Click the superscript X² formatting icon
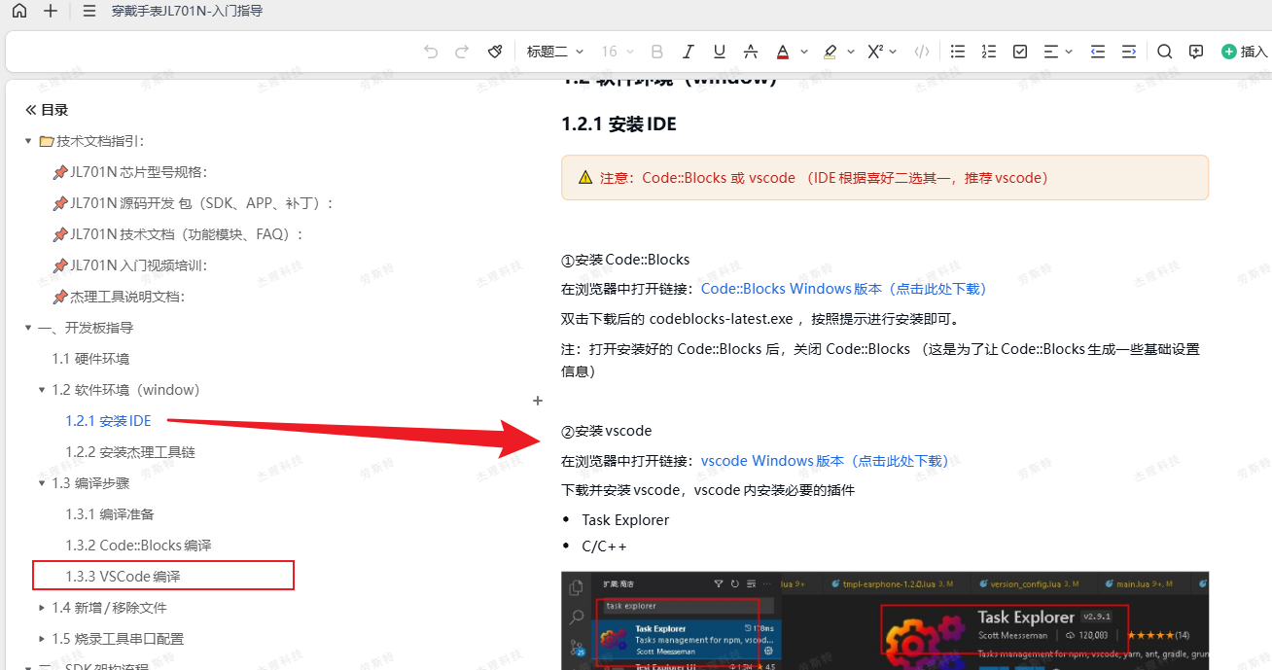This screenshot has width=1272, height=670. point(875,52)
